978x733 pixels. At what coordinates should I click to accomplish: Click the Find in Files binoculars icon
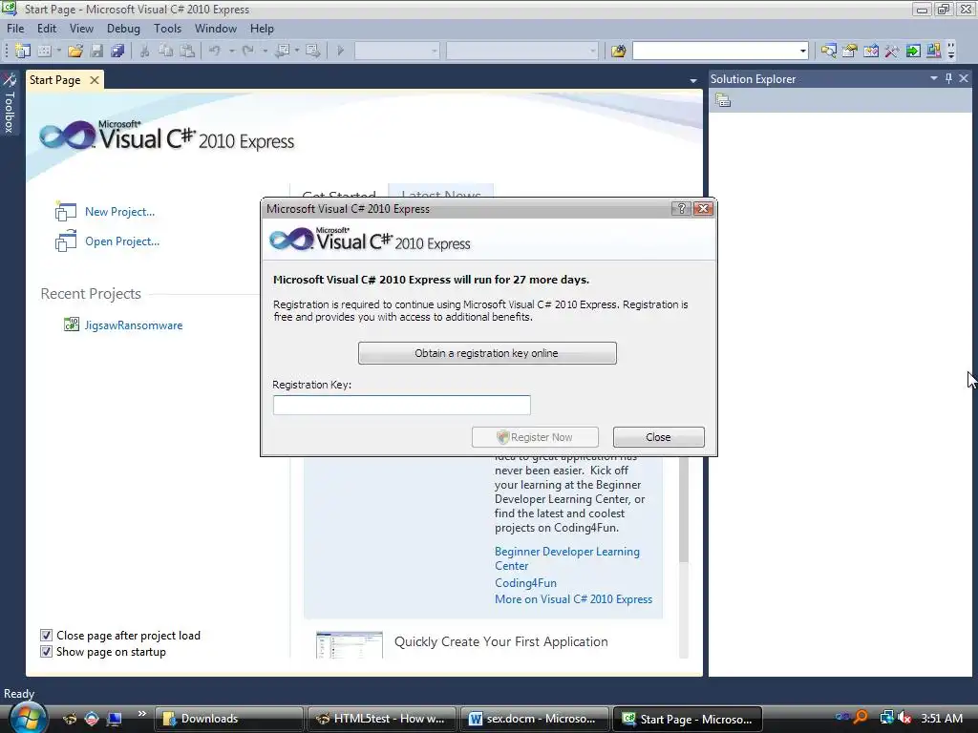[618, 51]
